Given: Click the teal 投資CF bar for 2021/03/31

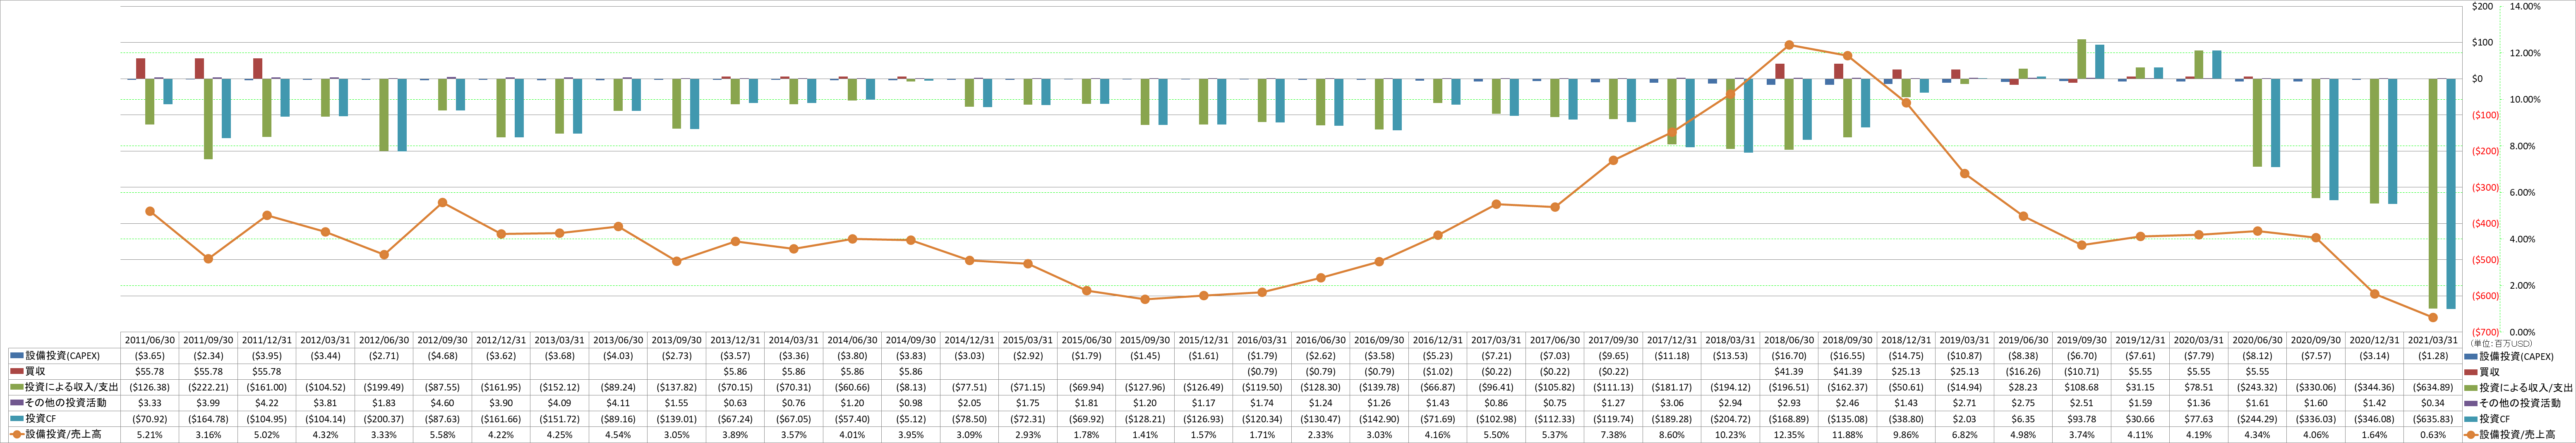Looking at the screenshot, I should [x=2451, y=193].
